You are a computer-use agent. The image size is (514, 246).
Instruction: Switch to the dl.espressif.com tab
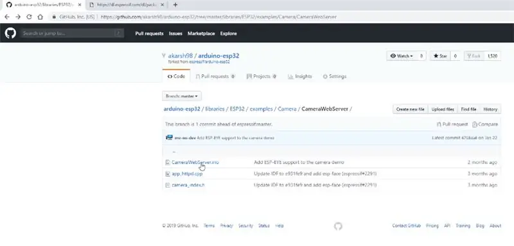pyautogui.click(x=127, y=5)
